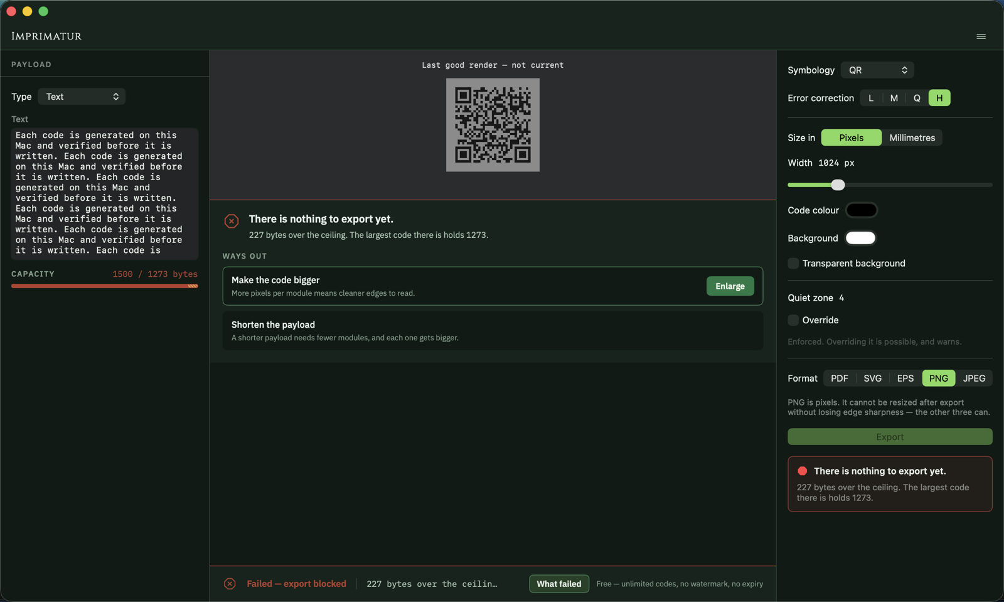
Task: Enable Transparent background checkbox
Action: pyautogui.click(x=793, y=263)
